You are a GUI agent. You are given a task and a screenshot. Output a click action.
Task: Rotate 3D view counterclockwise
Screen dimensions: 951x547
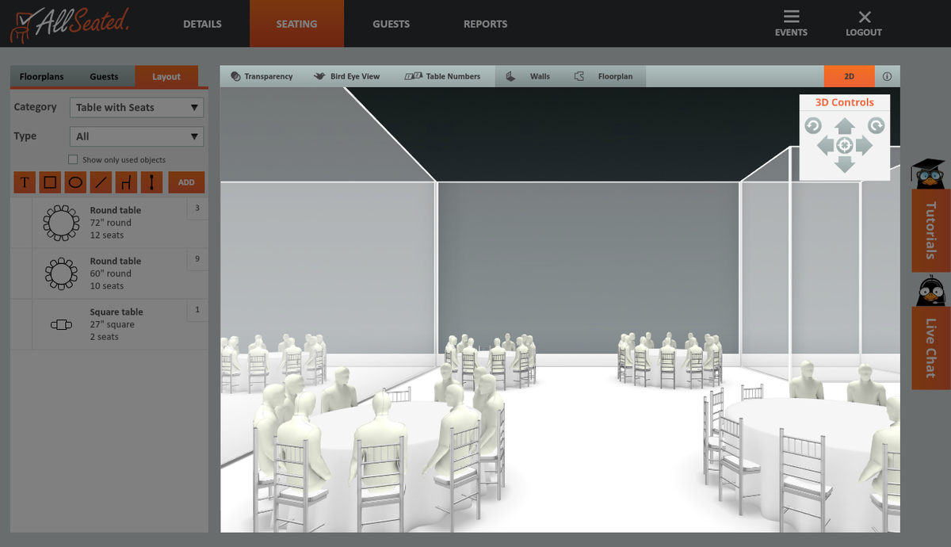coord(812,125)
